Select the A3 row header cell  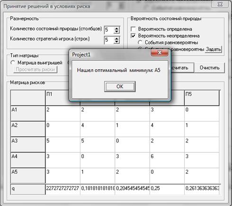(28, 145)
